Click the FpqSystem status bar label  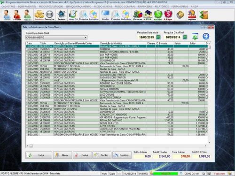coord(220,174)
